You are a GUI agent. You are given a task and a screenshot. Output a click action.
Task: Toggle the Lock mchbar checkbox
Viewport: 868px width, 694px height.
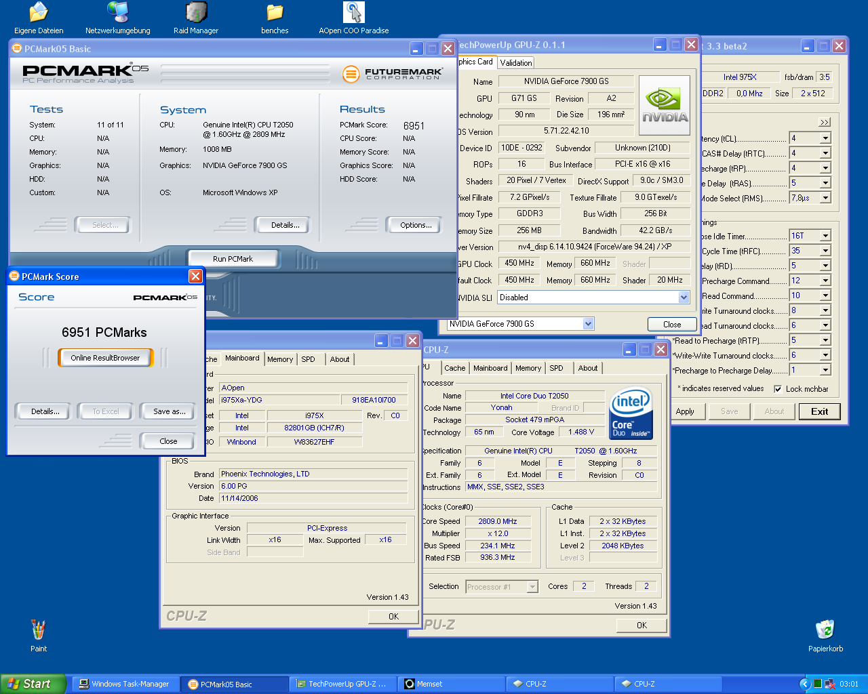click(x=778, y=389)
